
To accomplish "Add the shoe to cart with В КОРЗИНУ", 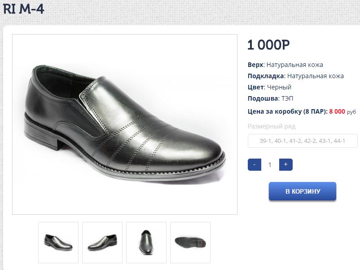I will 303,191.
